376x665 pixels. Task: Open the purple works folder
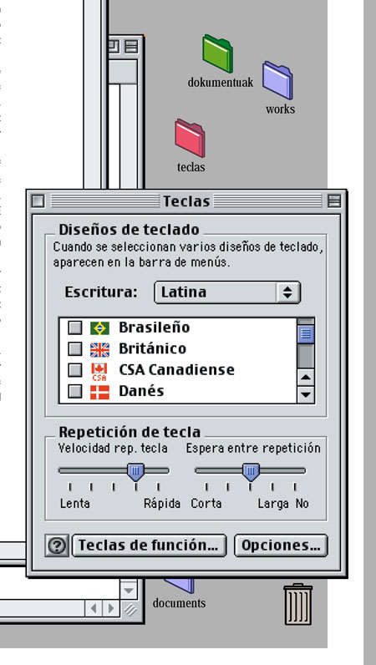[277, 80]
